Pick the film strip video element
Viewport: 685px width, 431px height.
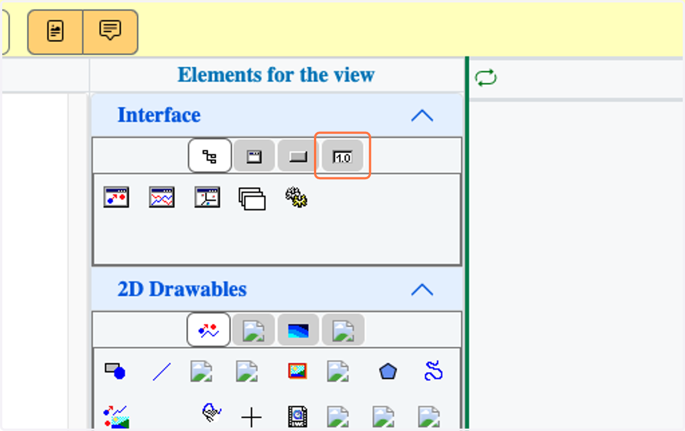[x=297, y=417]
